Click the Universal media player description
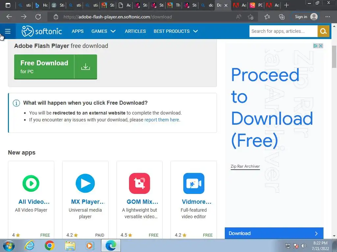Screen dimensions: 337x252 click(x=85, y=213)
